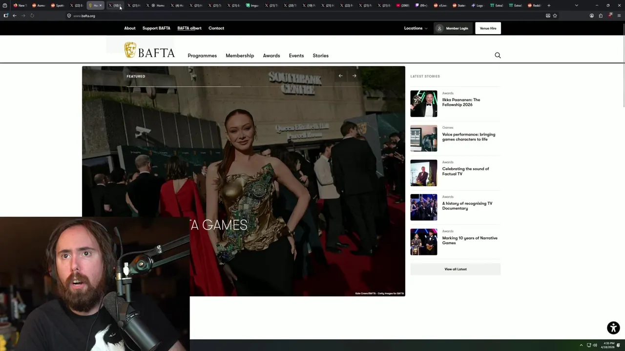Screen dimensions: 625x351
Task: Open a new browser tab with plus
Action: click(x=549, y=5)
